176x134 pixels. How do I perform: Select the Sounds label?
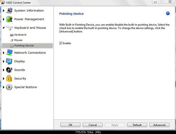(x=20, y=70)
